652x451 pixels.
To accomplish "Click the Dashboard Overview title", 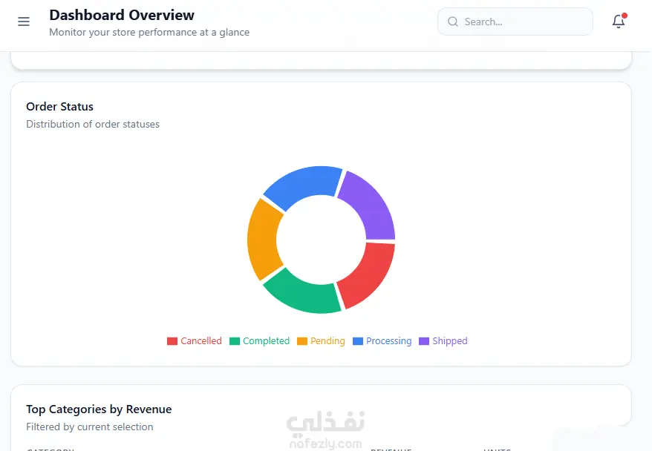I will pyautogui.click(x=122, y=15).
